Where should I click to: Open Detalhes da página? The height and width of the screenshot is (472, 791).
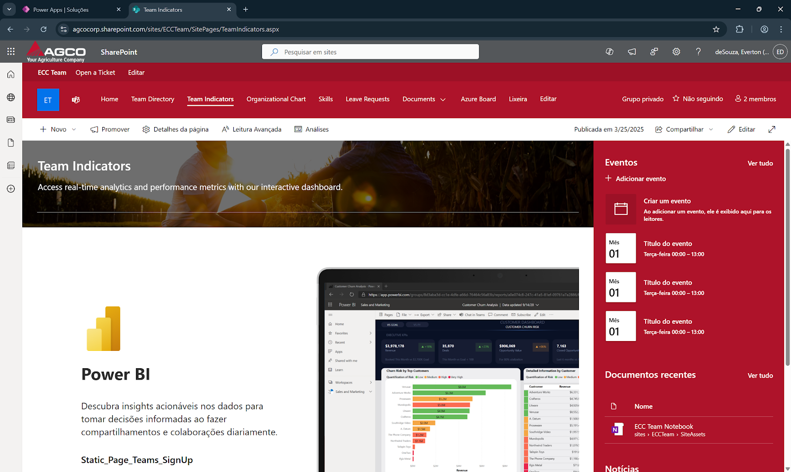pyautogui.click(x=176, y=129)
